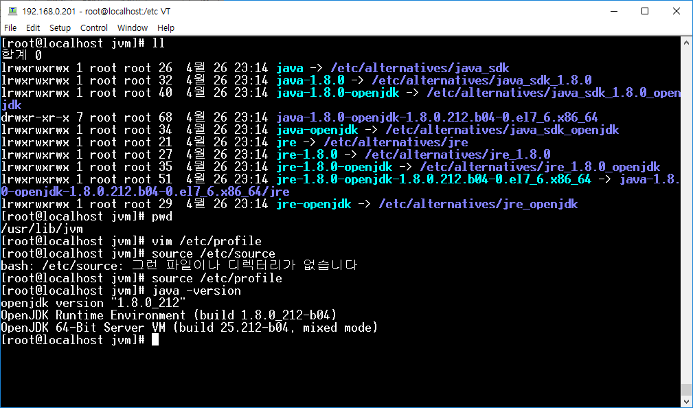The width and height of the screenshot is (693, 408).
Task: Click the cursor block at the last prompt
Action: coord(155,340)
